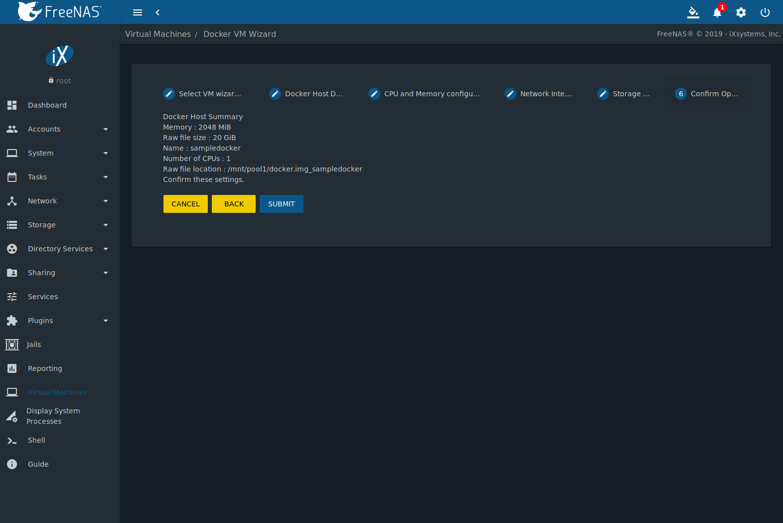The width and height of the screenshot is (783, 523).
Task: Expand the Accounts menu arrow
Action: [106, 129]
